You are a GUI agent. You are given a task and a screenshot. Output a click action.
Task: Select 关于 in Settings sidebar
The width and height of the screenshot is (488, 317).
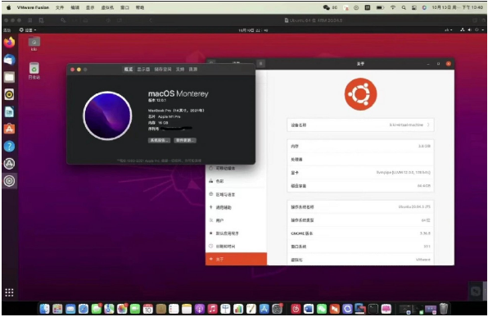(236, 259)
